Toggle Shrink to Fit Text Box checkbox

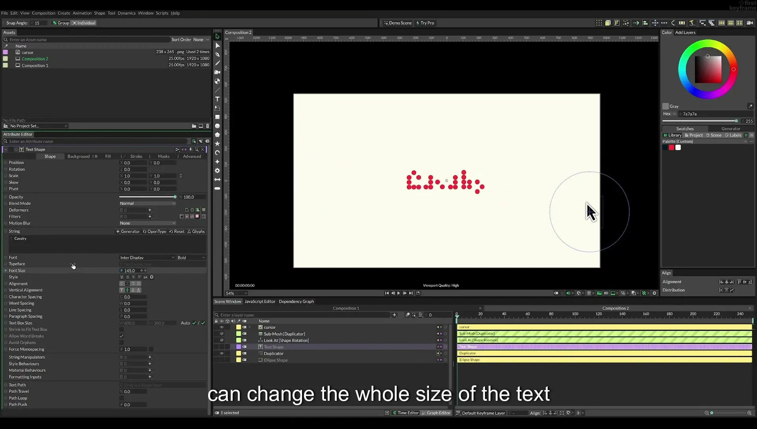121,330
